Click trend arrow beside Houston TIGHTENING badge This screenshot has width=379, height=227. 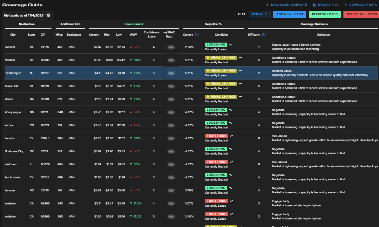click(x=231, y=135)
